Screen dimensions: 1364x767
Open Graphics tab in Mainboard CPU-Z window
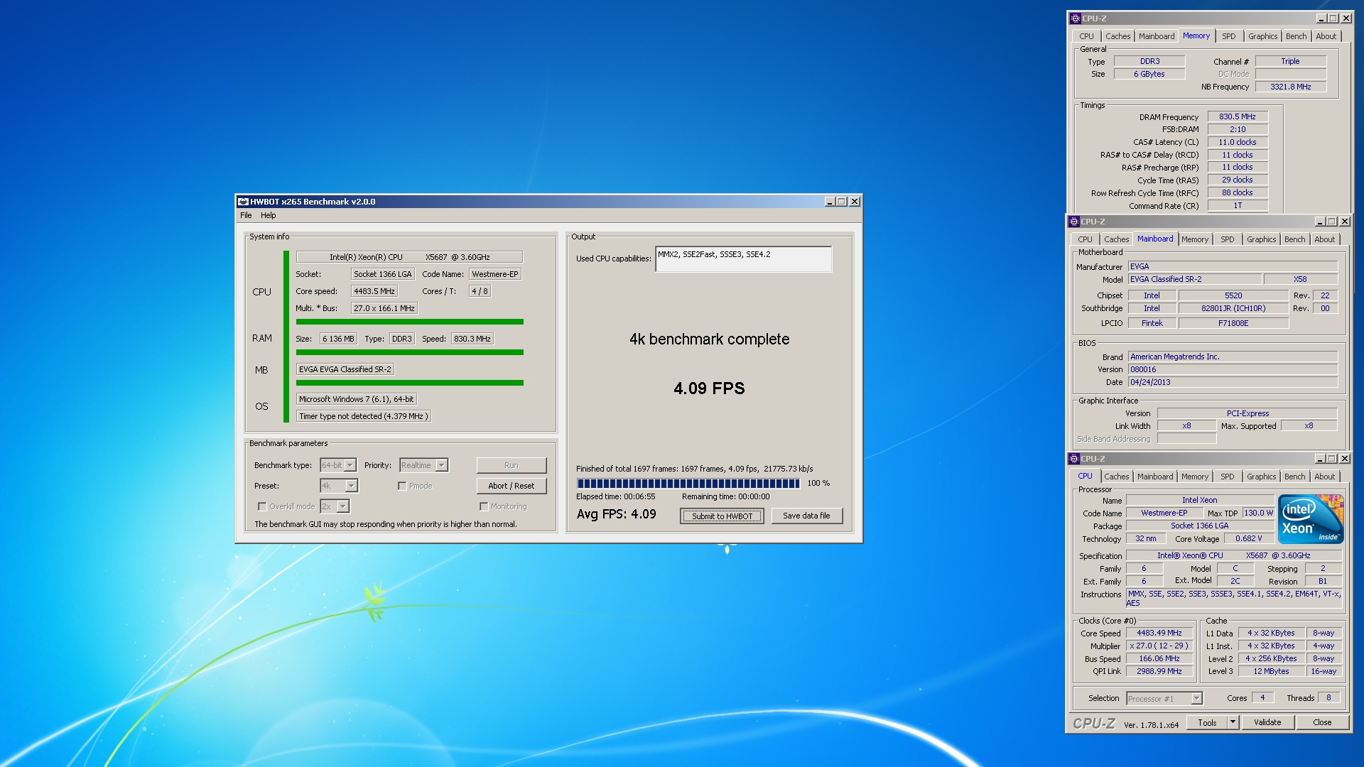click(1261, 239)
